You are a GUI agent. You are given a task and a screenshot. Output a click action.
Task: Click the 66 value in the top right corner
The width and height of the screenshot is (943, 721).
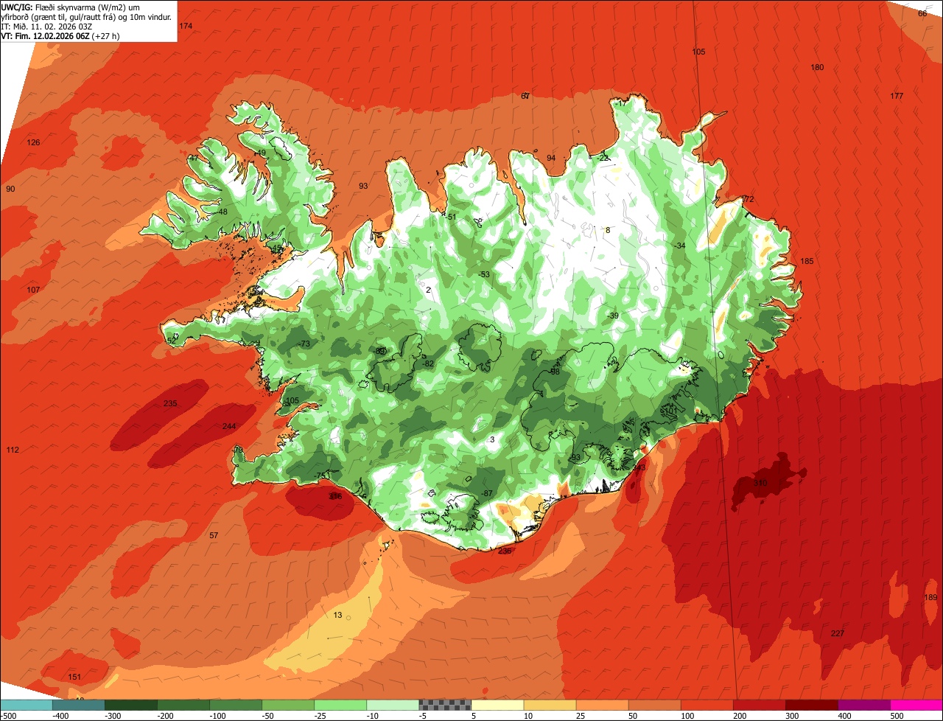(922, 13)
